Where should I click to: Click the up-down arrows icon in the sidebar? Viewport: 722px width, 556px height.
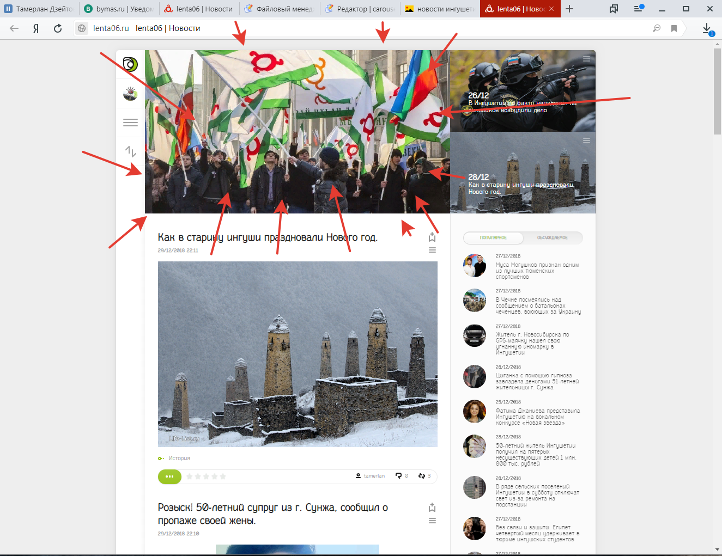(130, 151)
